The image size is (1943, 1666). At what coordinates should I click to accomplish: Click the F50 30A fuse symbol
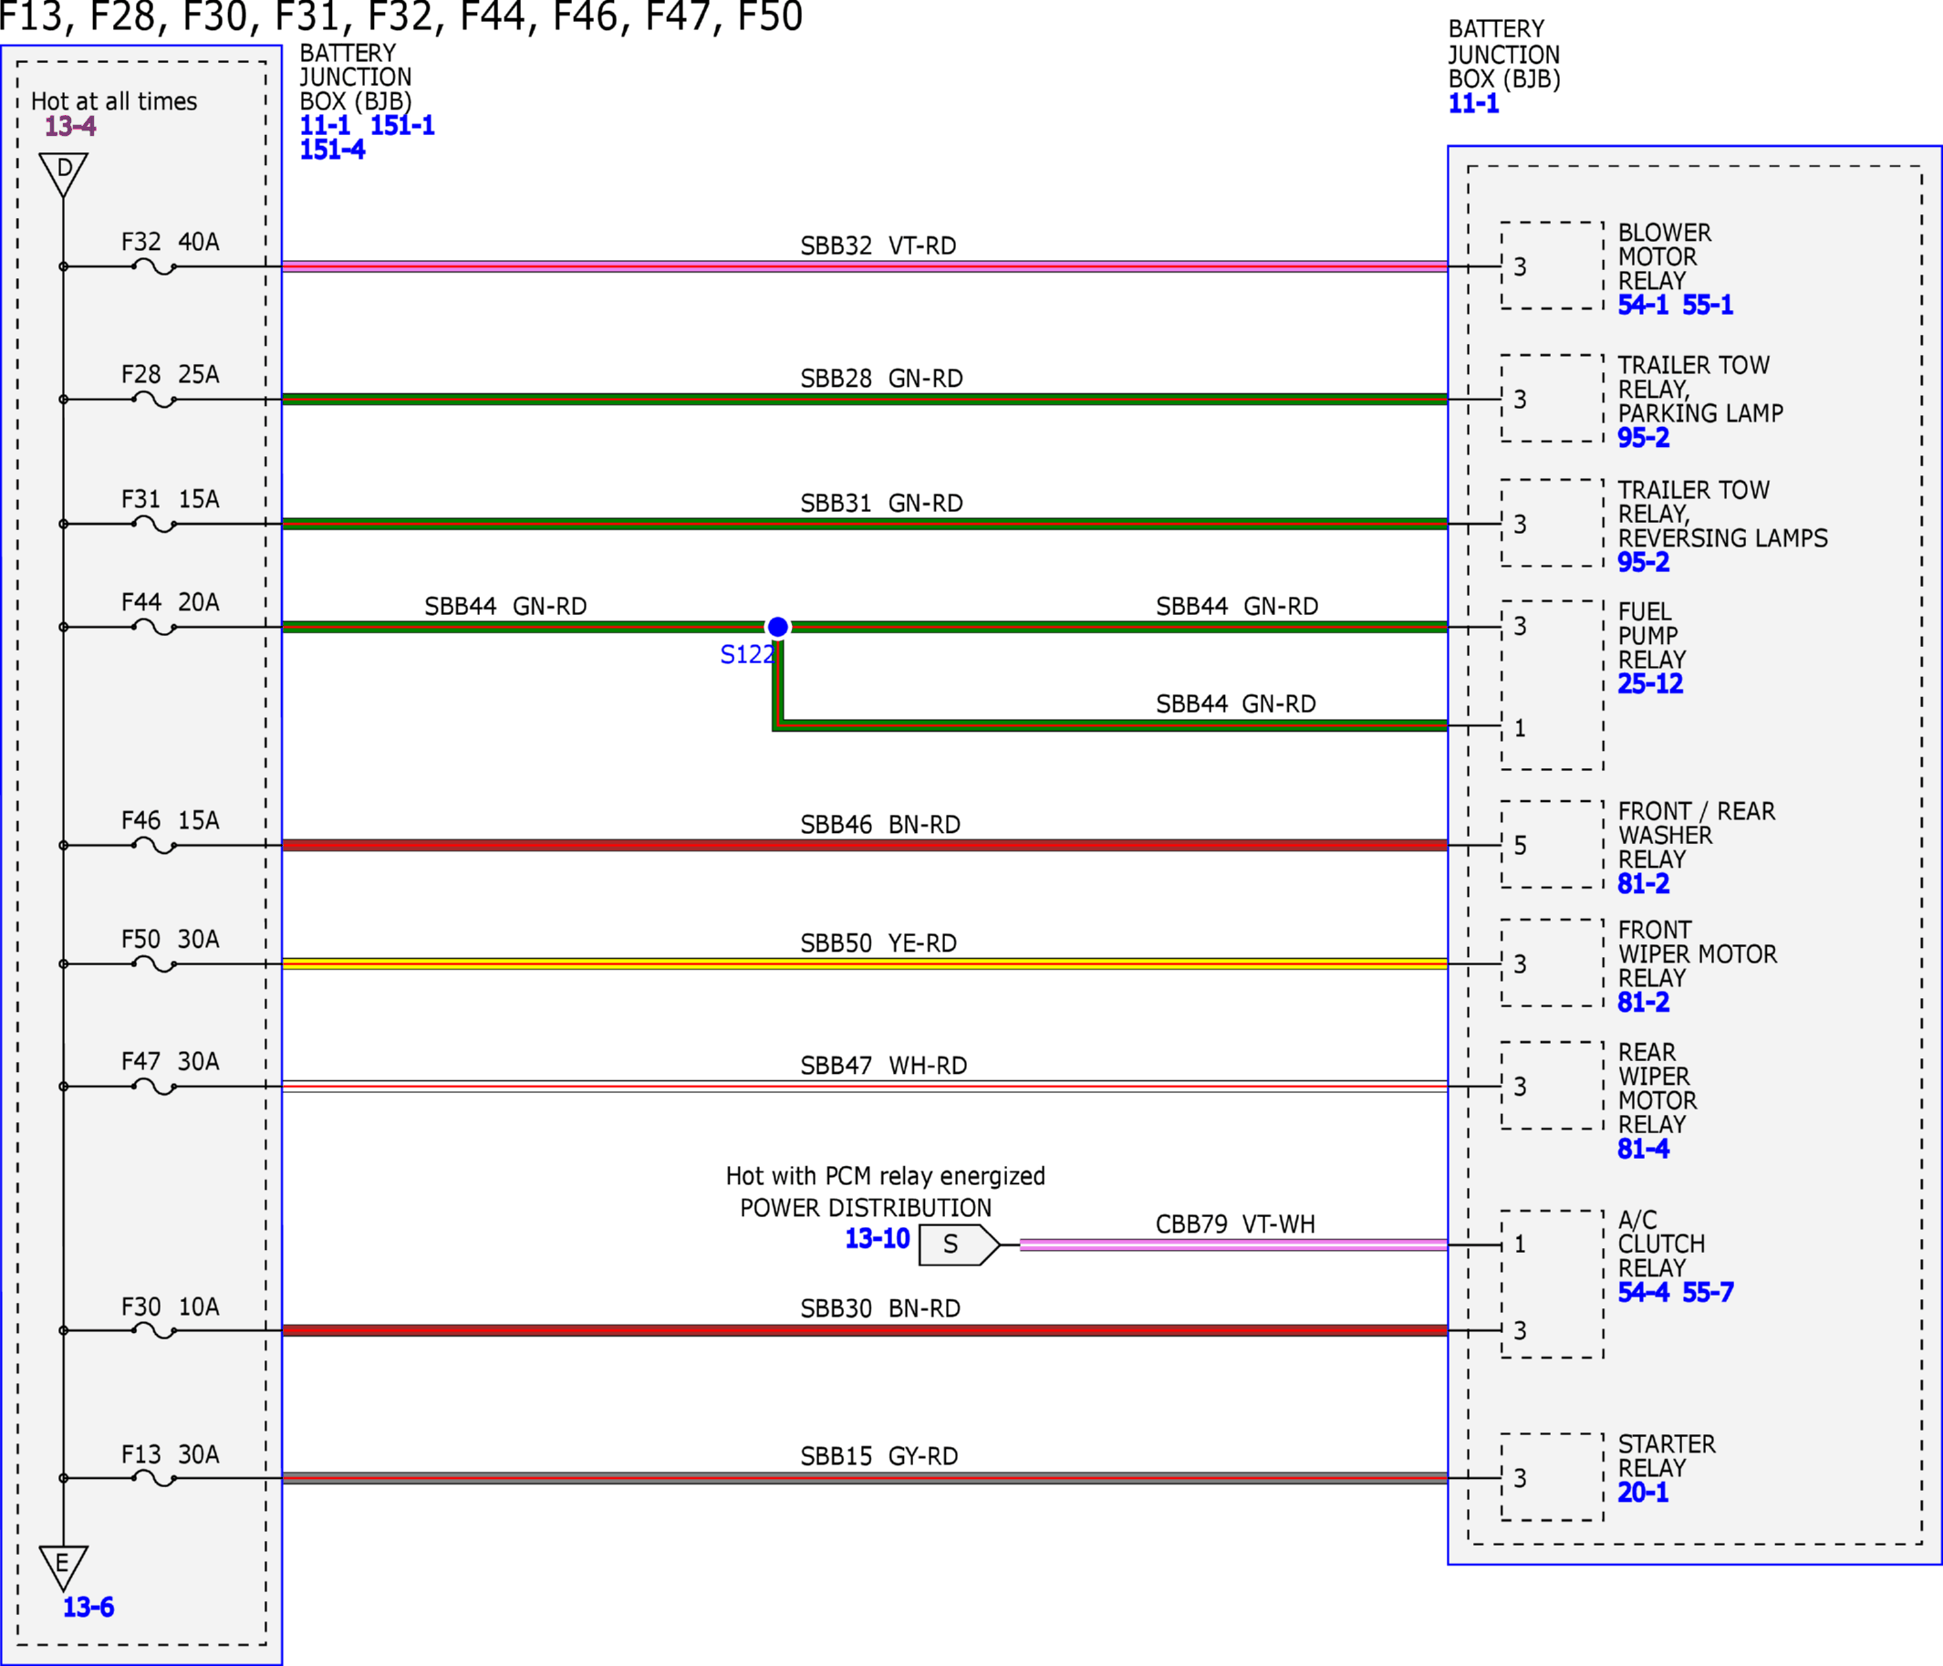pos(155,964)
